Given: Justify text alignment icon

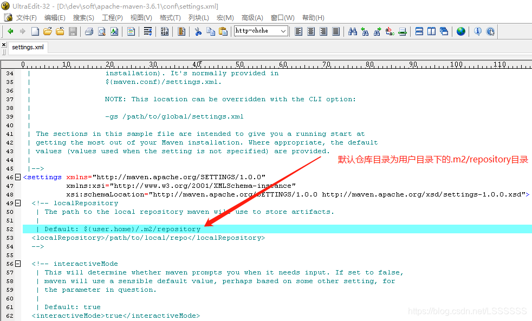Looking at the screenshot, I should click(336, 31).
